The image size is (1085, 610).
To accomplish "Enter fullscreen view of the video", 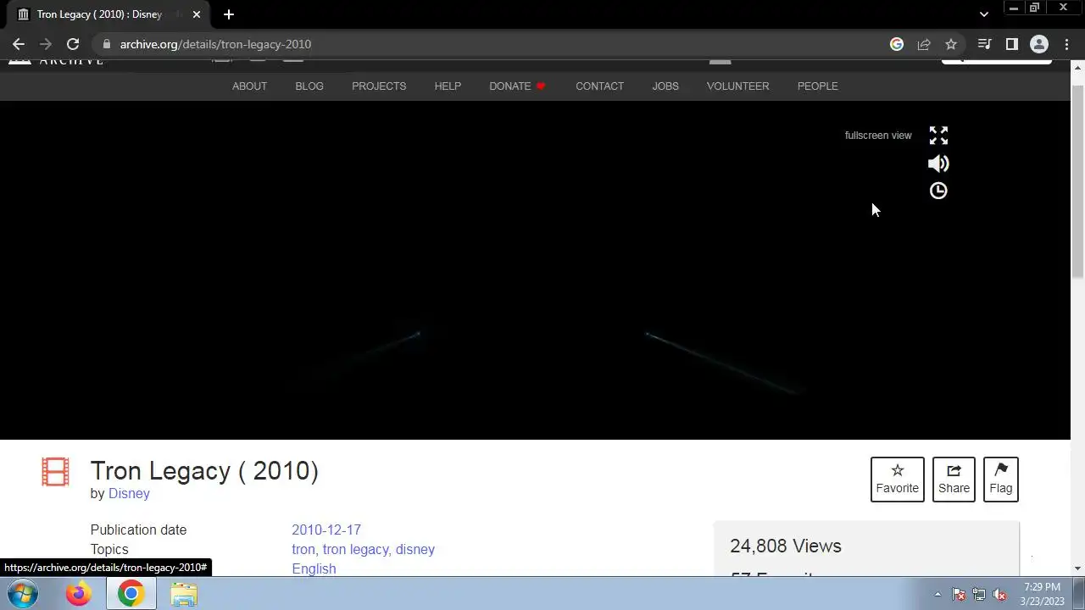I will pos(938,136).
